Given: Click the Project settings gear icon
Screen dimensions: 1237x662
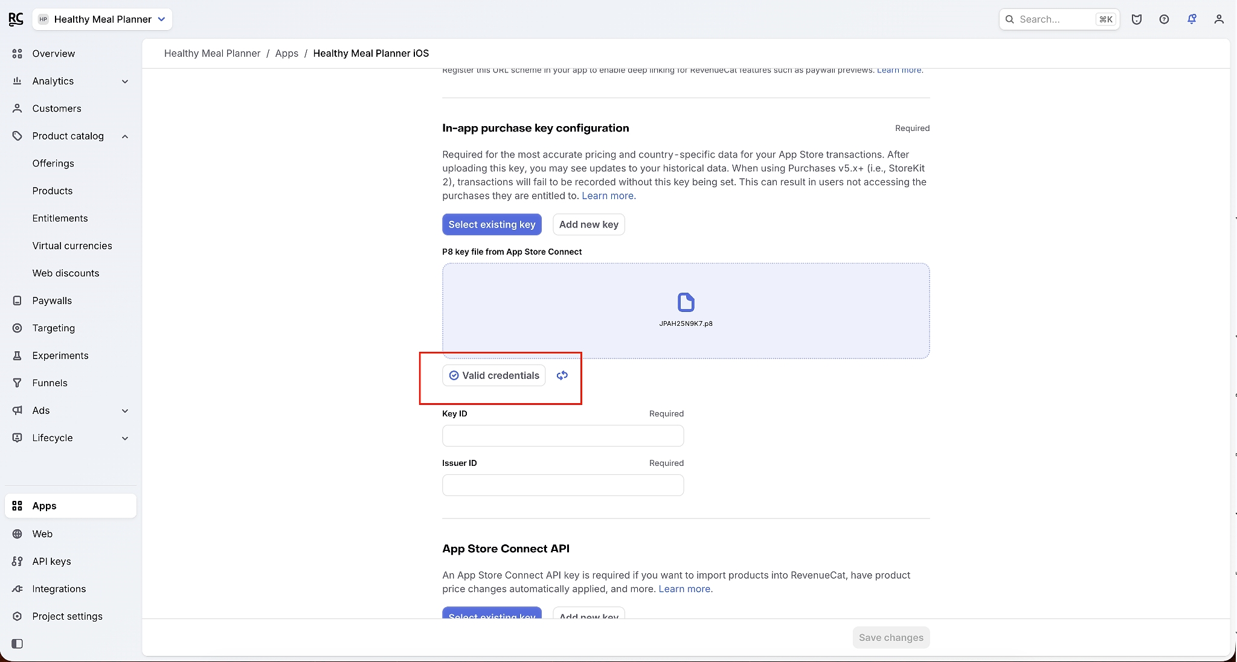Looking at the screenshot, I should [x=18, y=616].
